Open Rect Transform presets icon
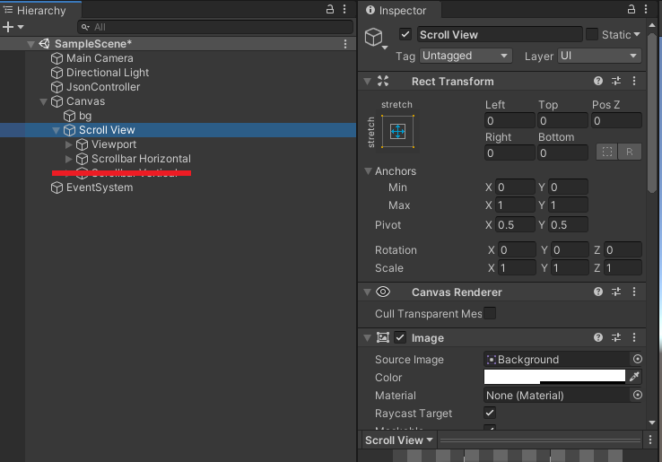The width and height of the screenshot is (662, 462). pyautogui.click(x=616, y=81)
